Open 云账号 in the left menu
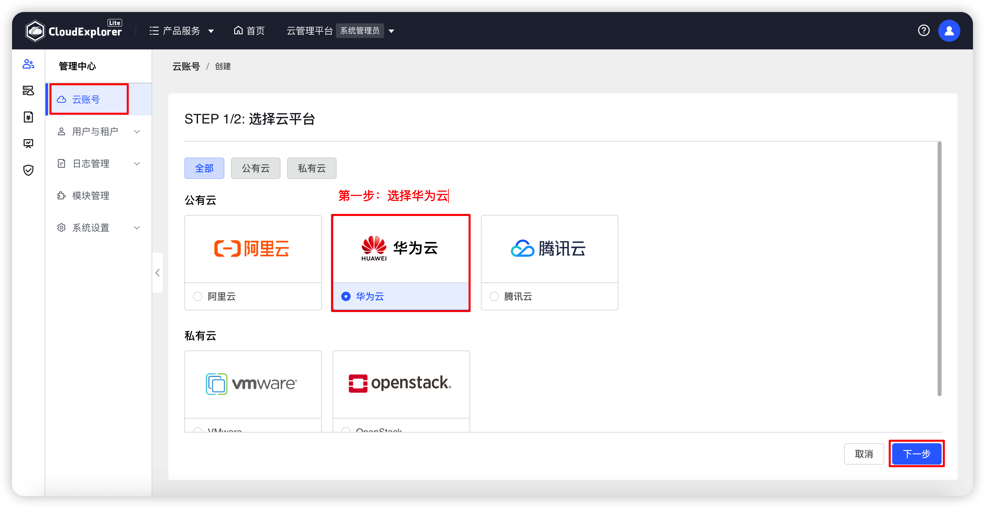985x508 pixels. (98, 99)
